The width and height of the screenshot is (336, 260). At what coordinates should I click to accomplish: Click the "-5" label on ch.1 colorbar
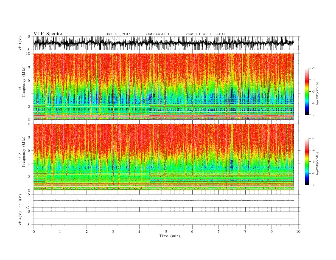point(313,91)
